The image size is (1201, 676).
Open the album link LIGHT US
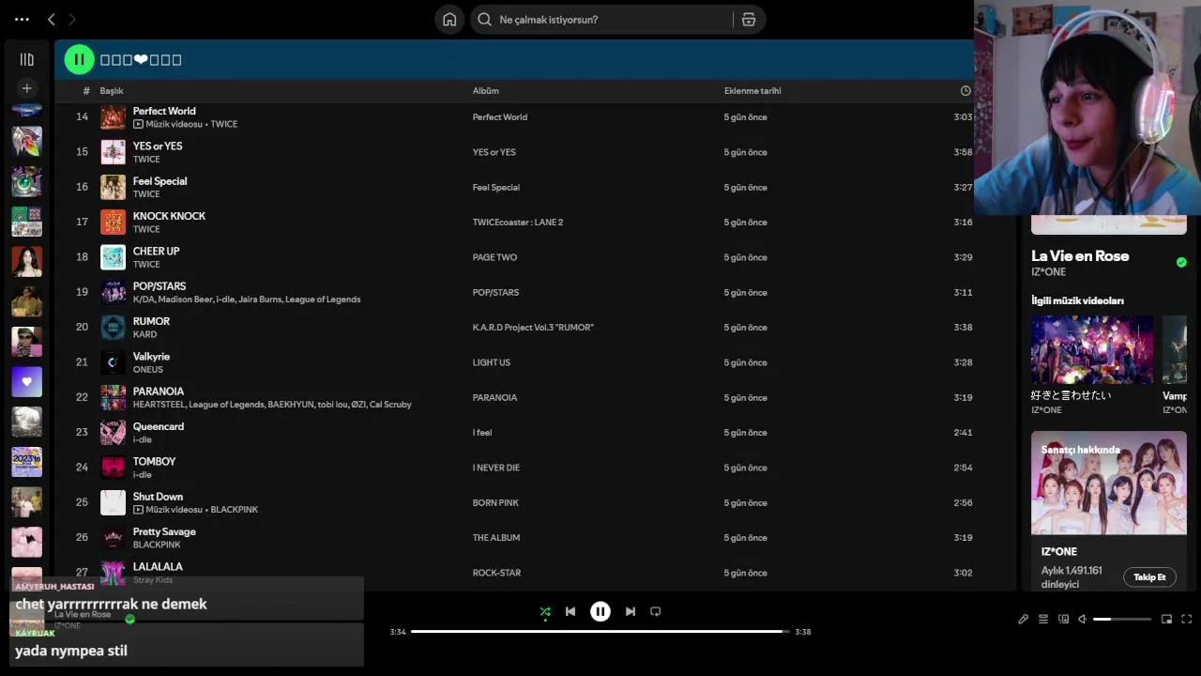(492, 362)
